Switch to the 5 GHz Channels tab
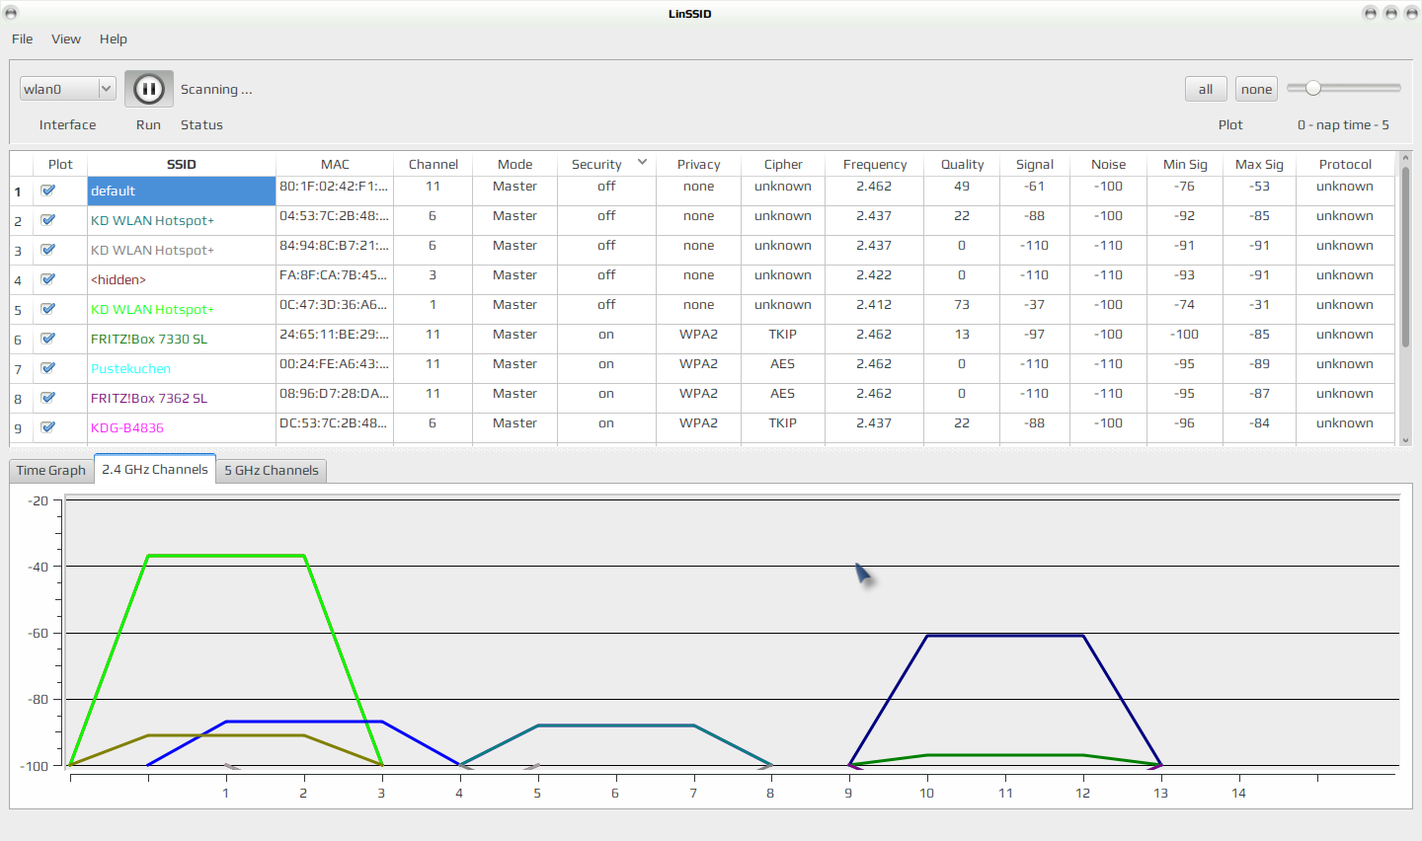 (x=272, y=471)
